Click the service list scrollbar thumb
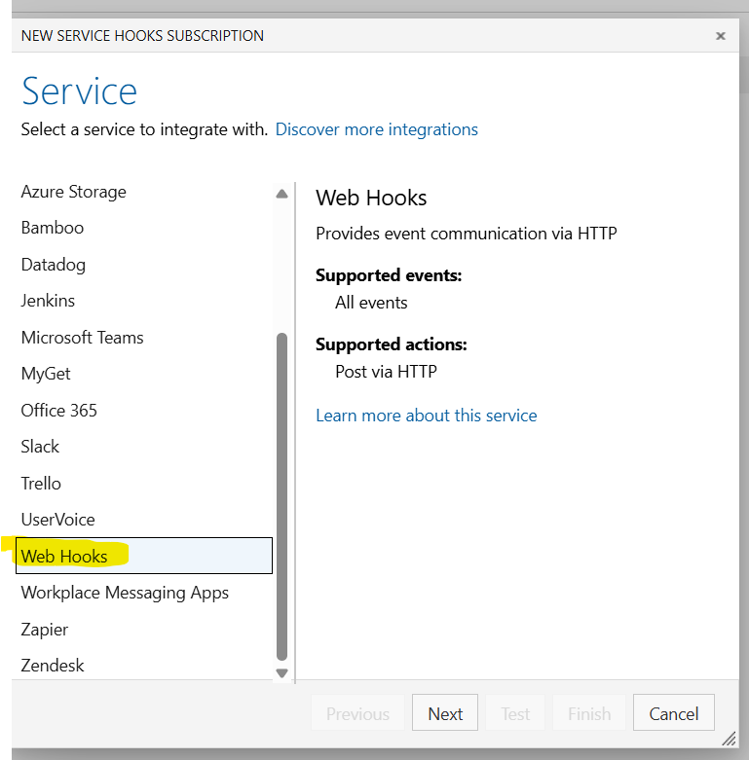 click(281, 496)
